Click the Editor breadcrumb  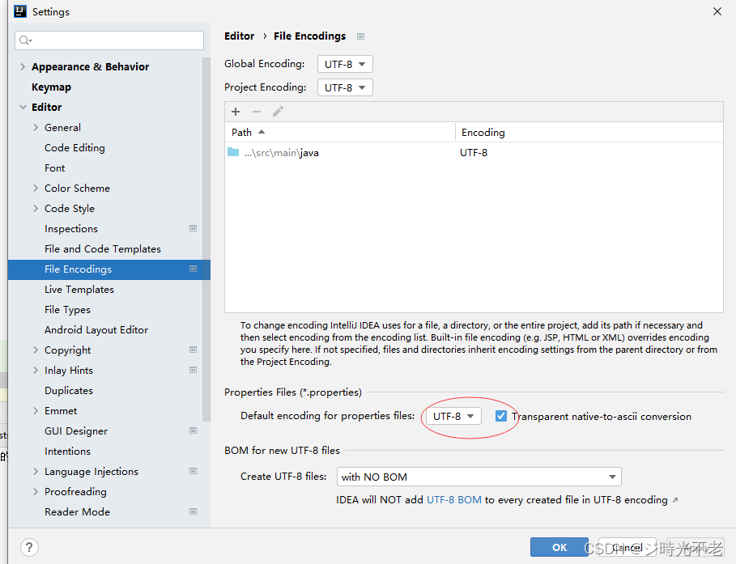coord(239,36)
